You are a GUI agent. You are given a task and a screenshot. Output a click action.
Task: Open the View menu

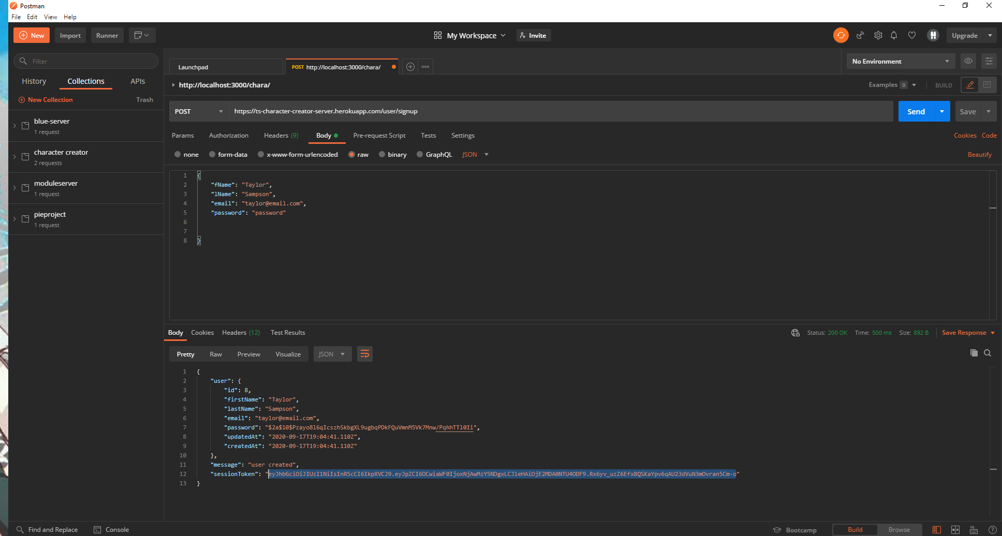tap(50, 17)
